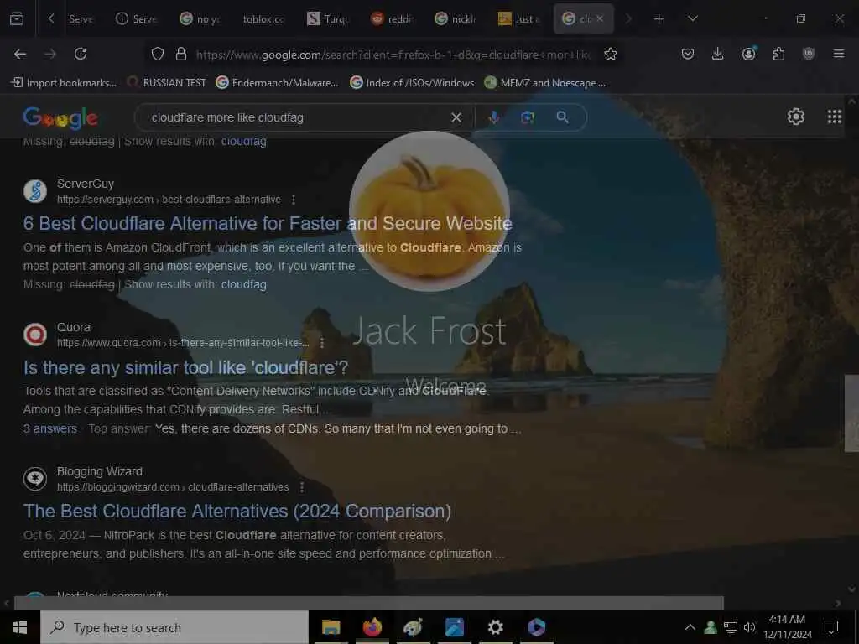This screenshot has height=644, width=859.
Task: Switch to the 'nickl' tab
Action: coord(456,19)
